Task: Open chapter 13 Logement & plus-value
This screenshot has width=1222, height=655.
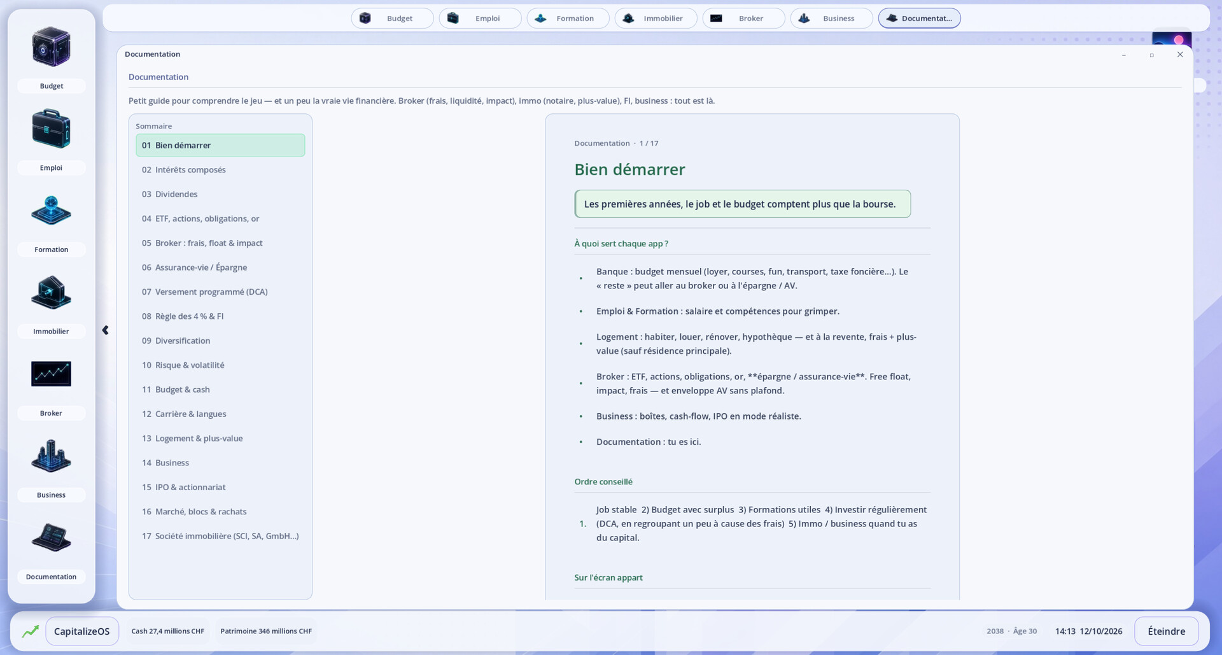Action: tap(220, 439)
